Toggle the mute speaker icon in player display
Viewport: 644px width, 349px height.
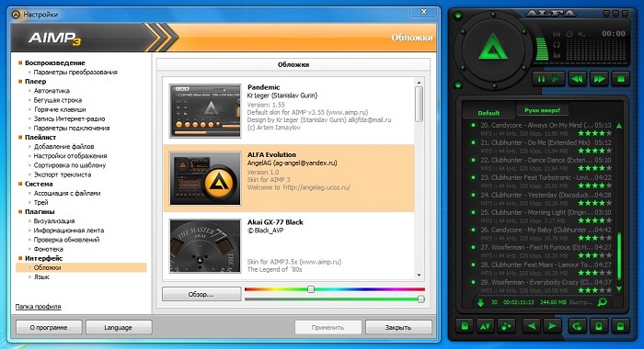pyautogui.click(x=581, y=35)
